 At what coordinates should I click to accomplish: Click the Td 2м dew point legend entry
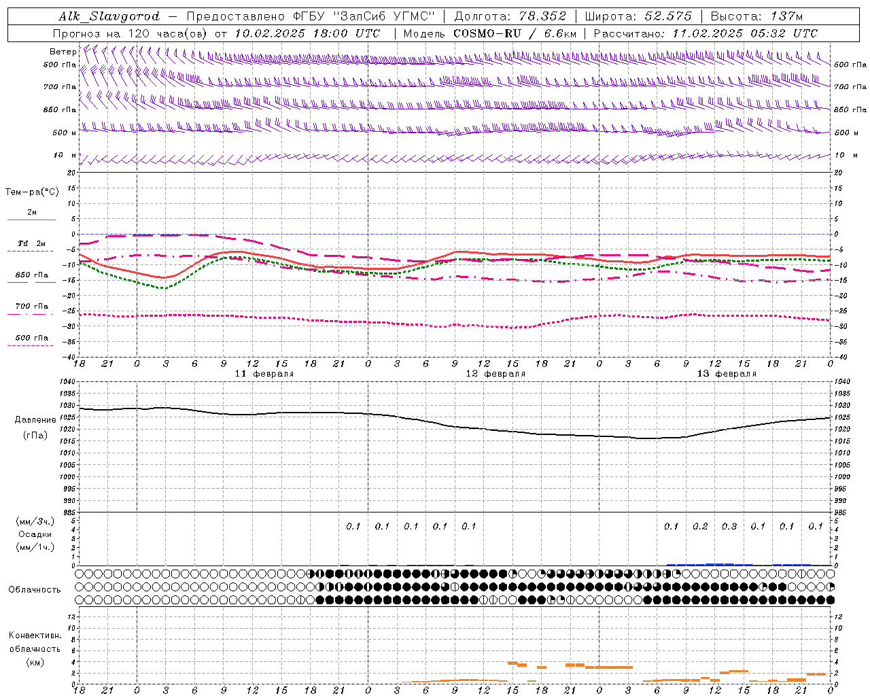31,243
